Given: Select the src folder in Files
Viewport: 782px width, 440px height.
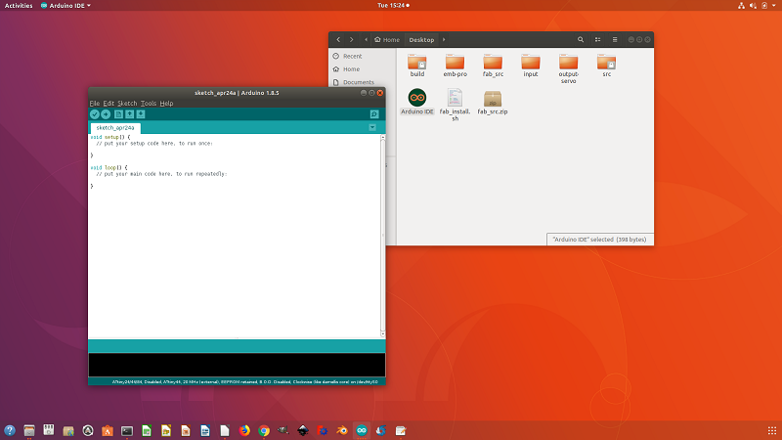Looking at the screenshot, I should tap(606, 66).
